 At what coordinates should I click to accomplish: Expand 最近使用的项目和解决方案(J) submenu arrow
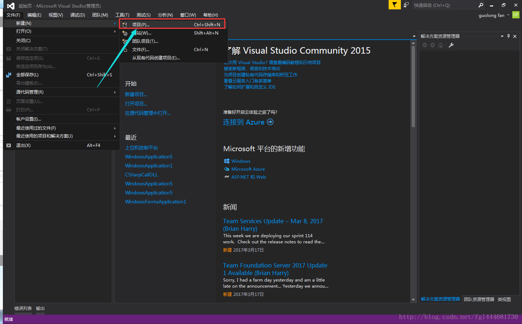click(115, 136)
